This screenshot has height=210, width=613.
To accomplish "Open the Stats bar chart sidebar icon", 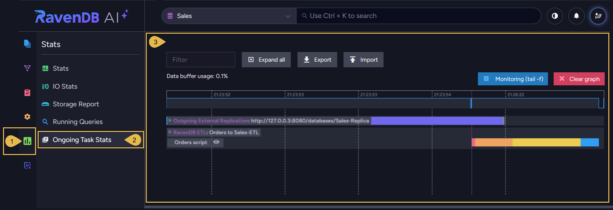I will click(x=27, y=141).
